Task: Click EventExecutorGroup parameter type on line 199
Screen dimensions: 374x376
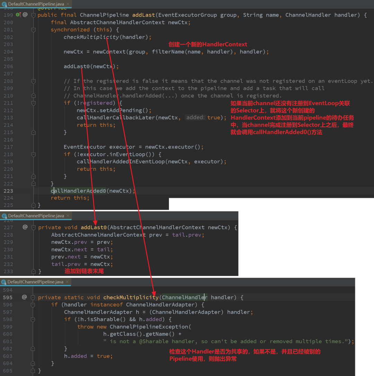Action: click(187, 15)
